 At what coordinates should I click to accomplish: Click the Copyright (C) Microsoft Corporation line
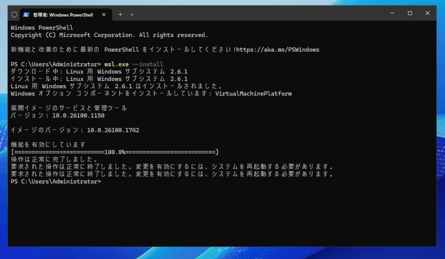point(109,35)
